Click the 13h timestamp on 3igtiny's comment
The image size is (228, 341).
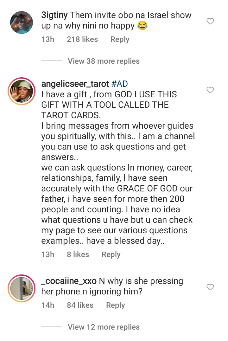[48, 39]
